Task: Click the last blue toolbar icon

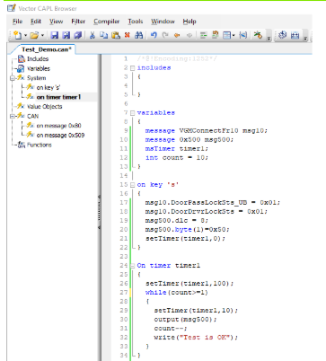Action: [x=295, y=35]
